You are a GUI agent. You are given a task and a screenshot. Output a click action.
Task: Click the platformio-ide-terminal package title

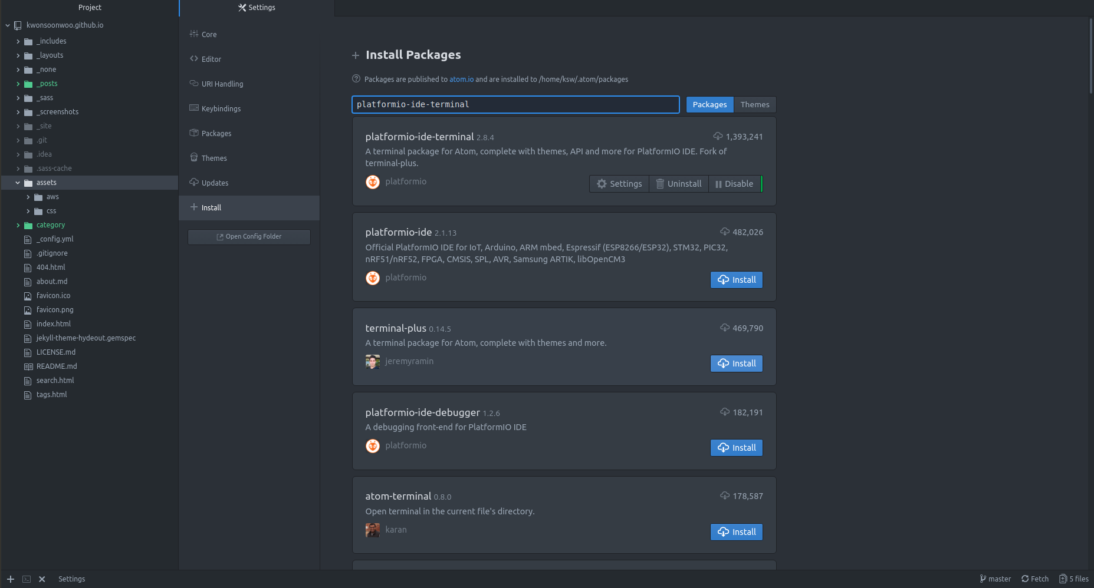coord(419,137)
